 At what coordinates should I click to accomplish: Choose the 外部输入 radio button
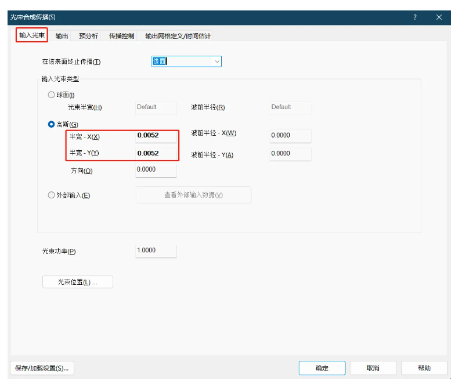pyautogui.click(x=52, y=195)
